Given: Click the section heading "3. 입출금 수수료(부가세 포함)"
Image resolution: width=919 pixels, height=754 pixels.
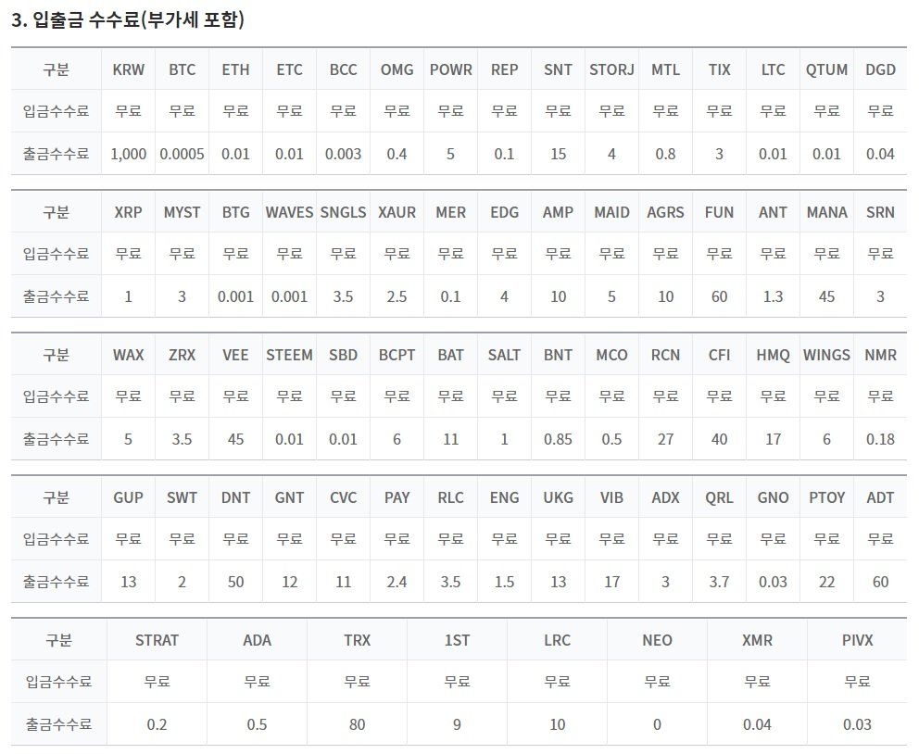Looking at the screenshot, I should click(x=128, y=20).
